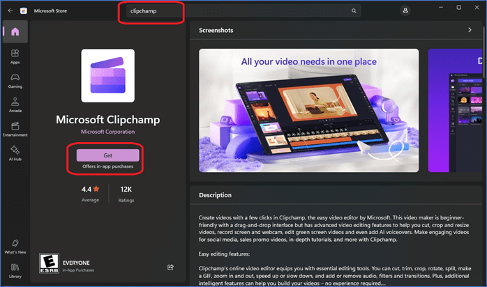The image size is (487, 287).
Task: Click the ESRB Everyone rating badge
Action: click(x=49, y=263)
